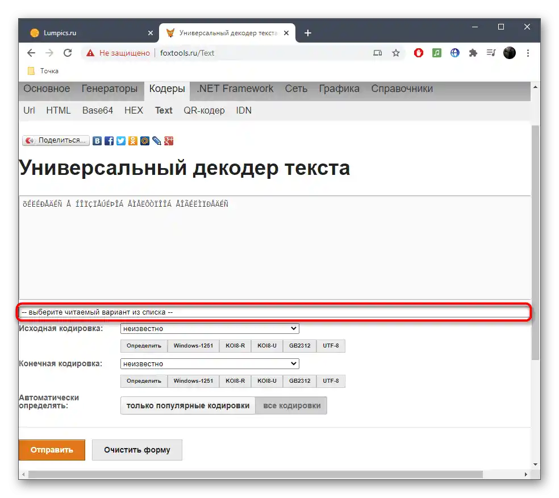Set target encoding to KOI8-R
Viewport: 559px width, 498px height.
(235, 381)
